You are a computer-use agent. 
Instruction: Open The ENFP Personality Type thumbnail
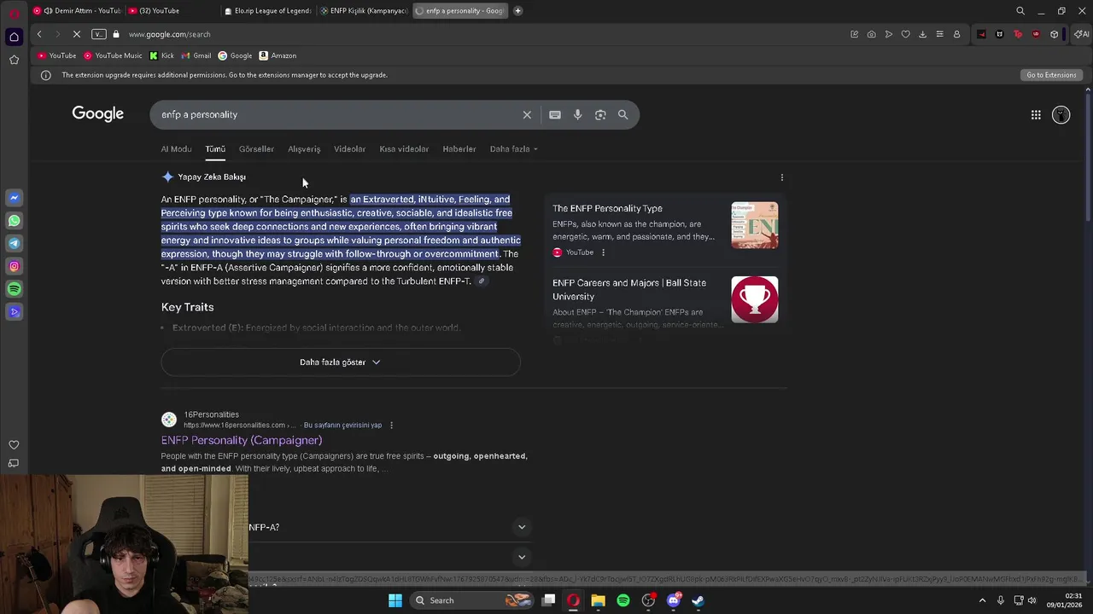click(755, 225)
